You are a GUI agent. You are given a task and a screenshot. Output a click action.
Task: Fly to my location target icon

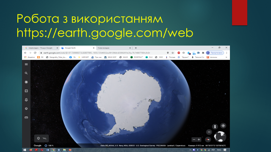223,126
